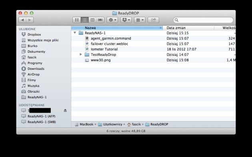The image size is (252, 157).
Task: Collapse the ReadyNAS-1 folder disclosure triangle
Action: (x=75, y=33)
